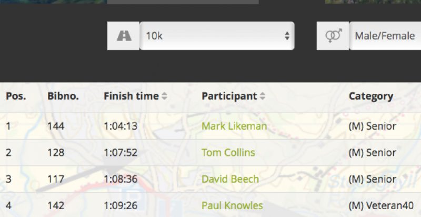Select the row with bib 144
Viewport: 421px width, 217px height.
tap(210, 126)
